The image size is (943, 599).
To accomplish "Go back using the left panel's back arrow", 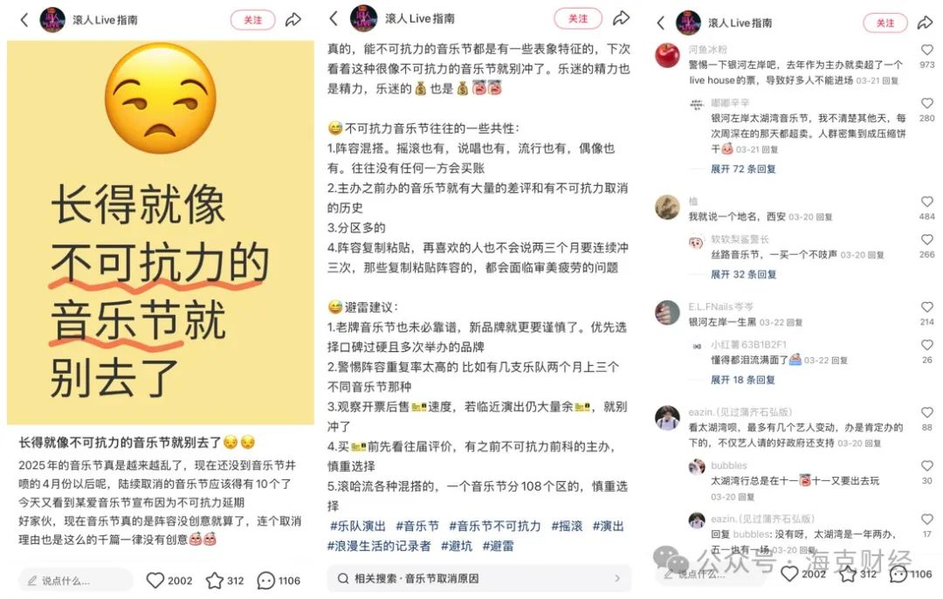I will tap(24, 20).
